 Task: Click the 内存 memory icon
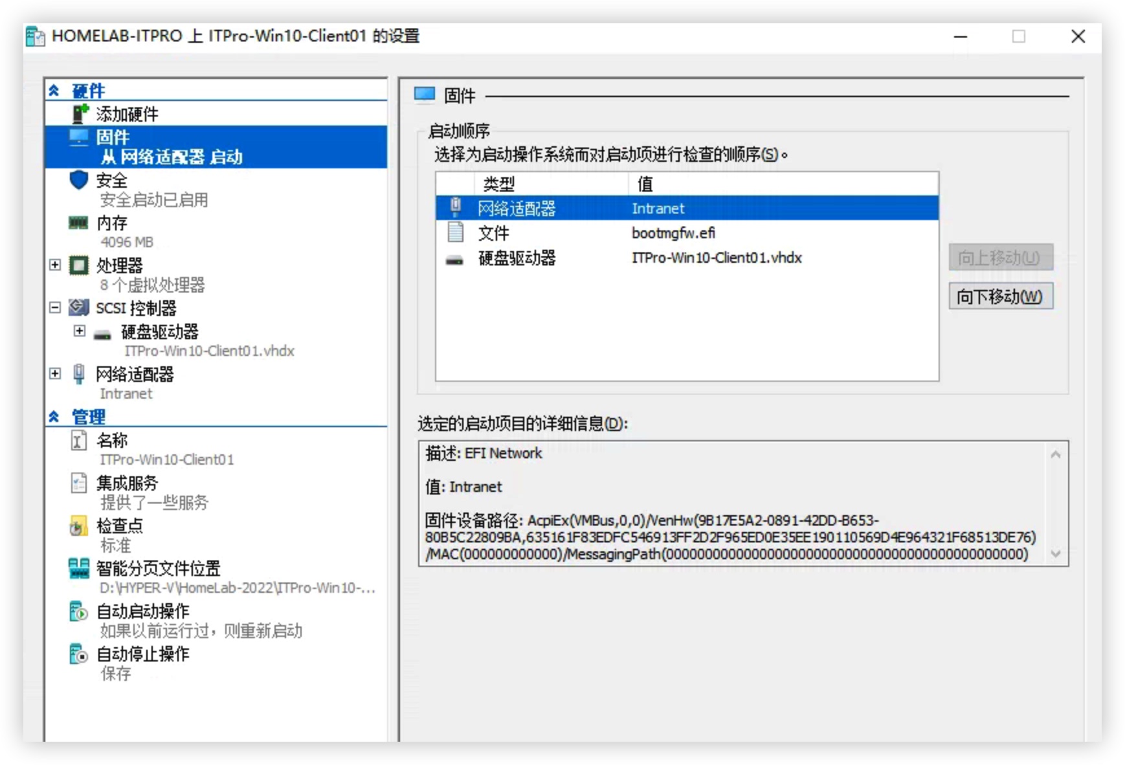click(78, 222)
